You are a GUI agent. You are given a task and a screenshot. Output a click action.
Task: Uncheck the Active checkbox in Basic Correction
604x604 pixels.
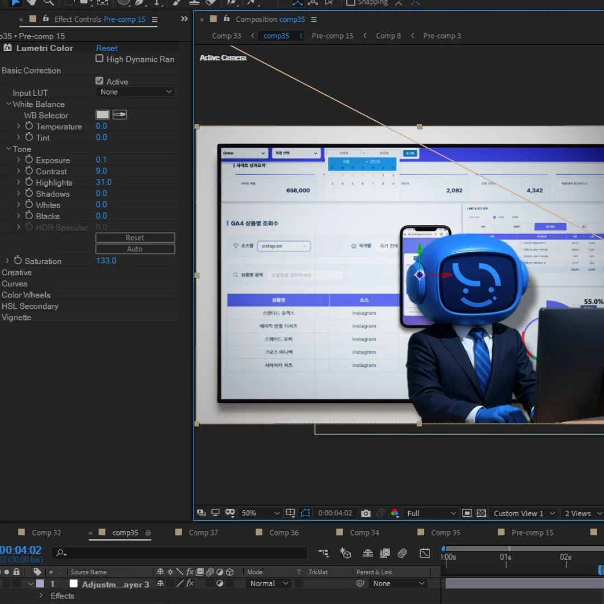click(x=100, y=81)
